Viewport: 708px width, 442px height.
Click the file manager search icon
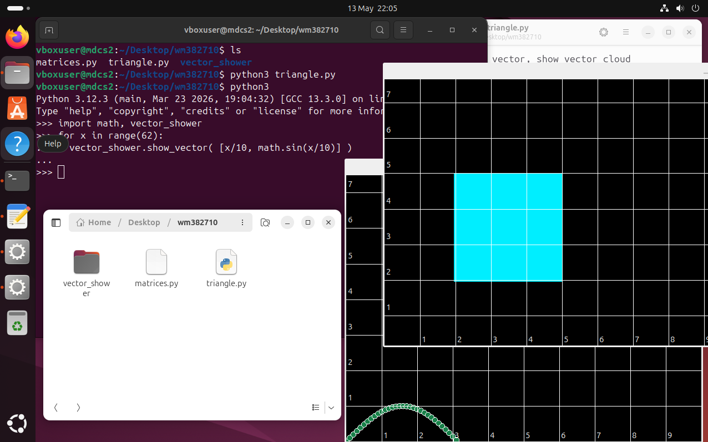265,222
